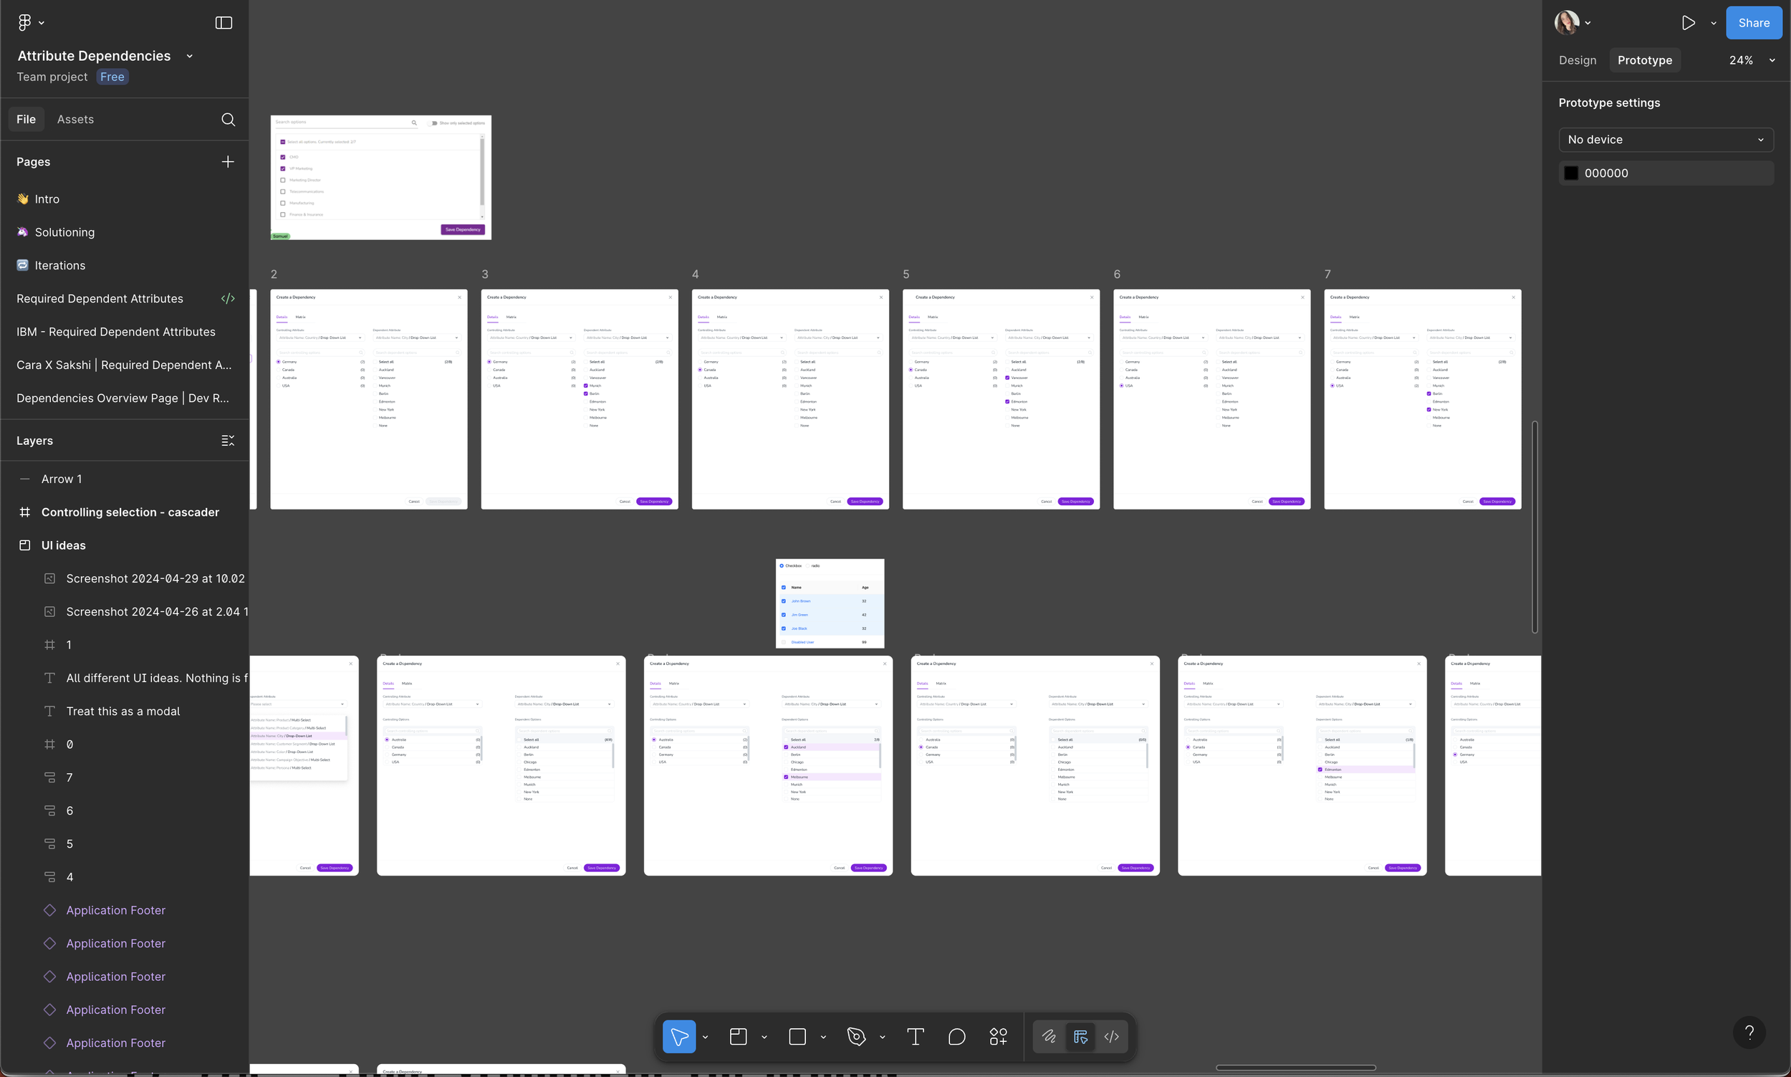The image size is (1791, 1077).
Task: Switch to Dev Mode toggle
Action: coord(1111,1036)
